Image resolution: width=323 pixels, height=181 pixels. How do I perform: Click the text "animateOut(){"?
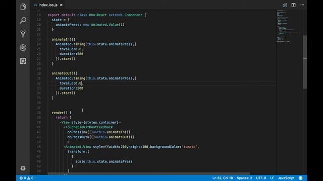coord(65,73)
